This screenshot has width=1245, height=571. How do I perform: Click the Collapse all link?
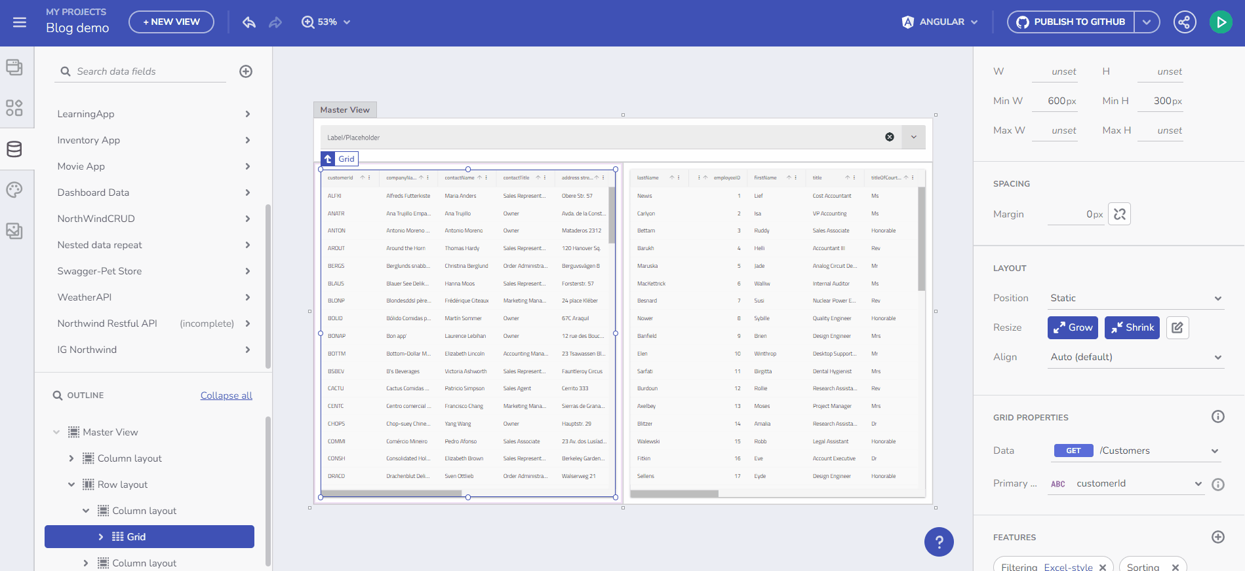coord(226,396)
